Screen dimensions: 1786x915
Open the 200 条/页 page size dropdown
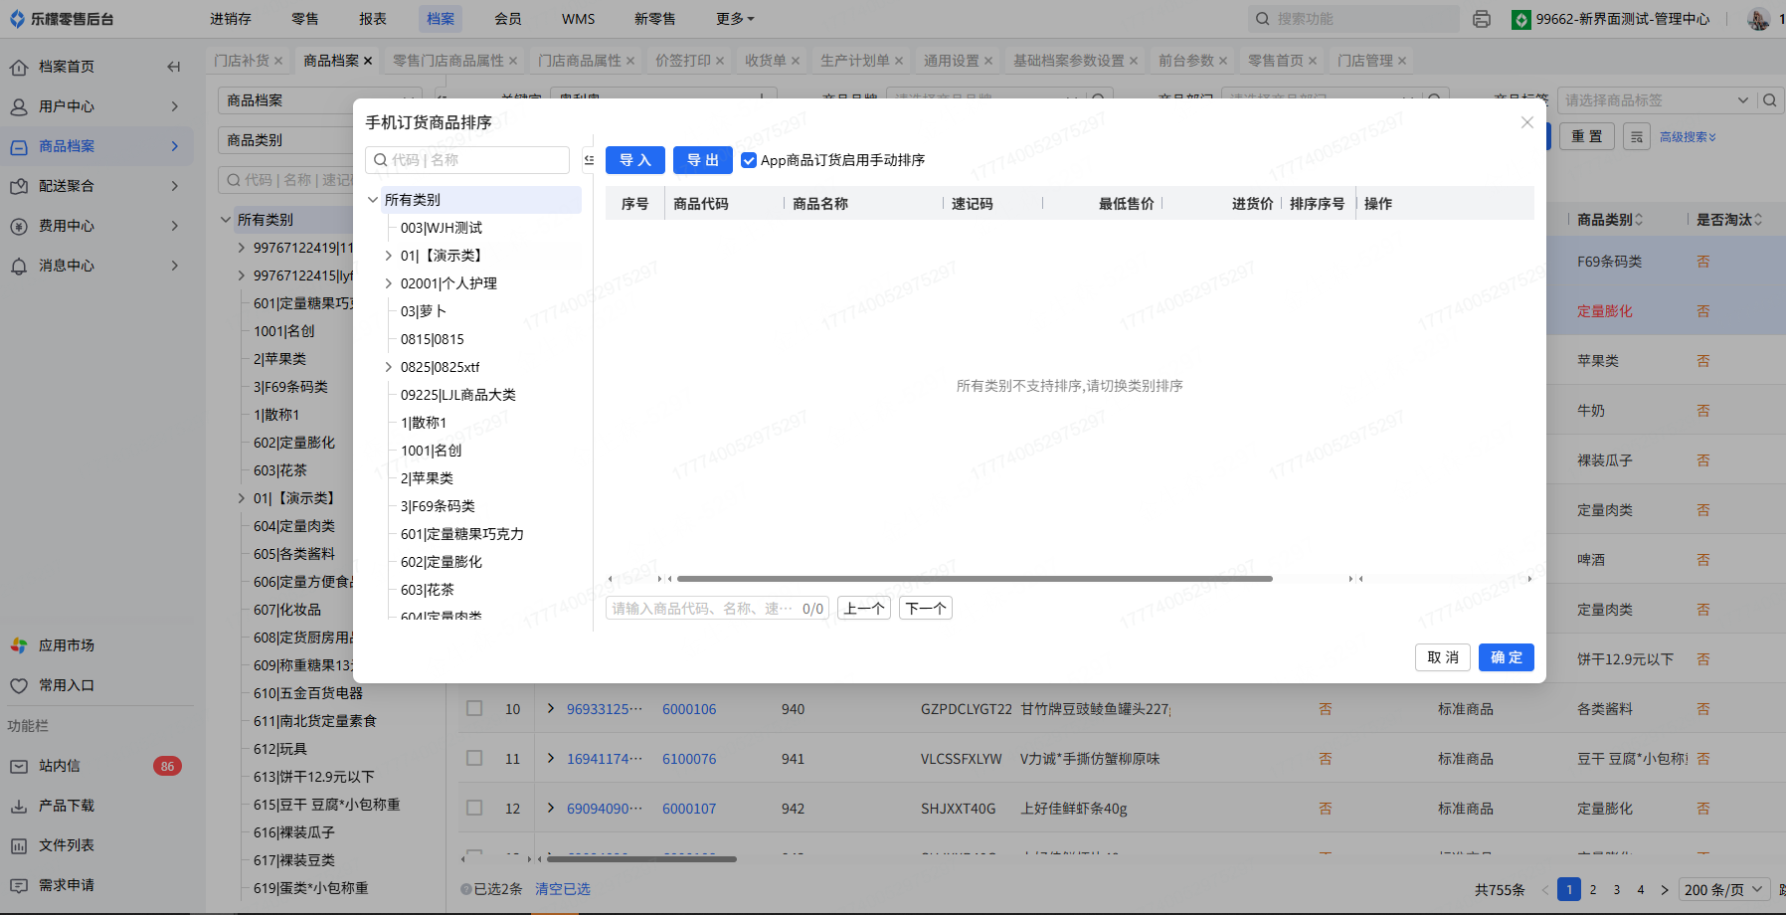pos(1723,889)
